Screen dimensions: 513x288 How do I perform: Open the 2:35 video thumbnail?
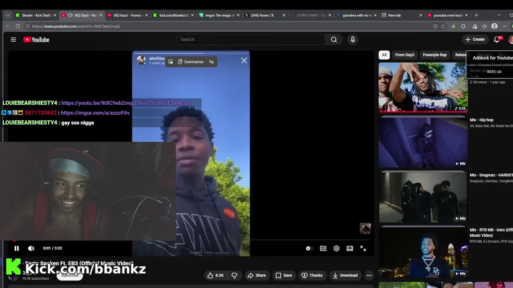423,87
